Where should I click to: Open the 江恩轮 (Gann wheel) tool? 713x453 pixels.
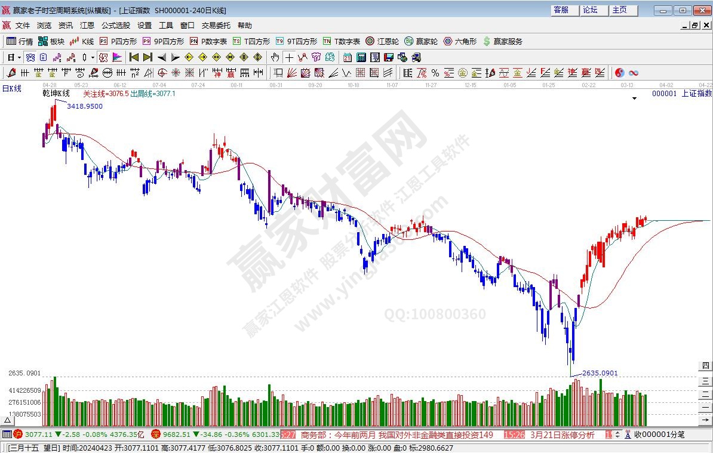[x=382, y=41]
